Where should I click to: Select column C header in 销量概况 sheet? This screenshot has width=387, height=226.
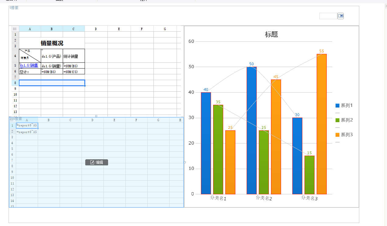[x=74, y=29]
